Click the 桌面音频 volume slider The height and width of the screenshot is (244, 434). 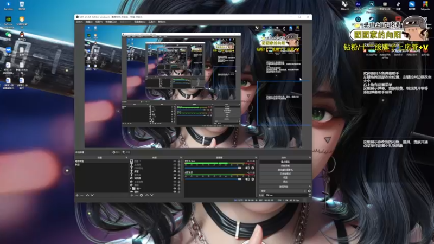(214, 179)
